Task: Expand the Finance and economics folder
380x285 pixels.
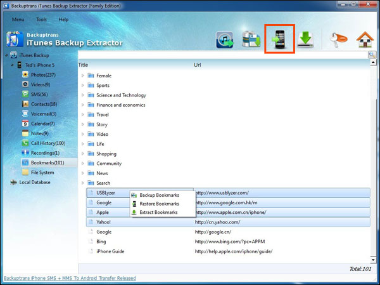Action: tap(82, 105)
